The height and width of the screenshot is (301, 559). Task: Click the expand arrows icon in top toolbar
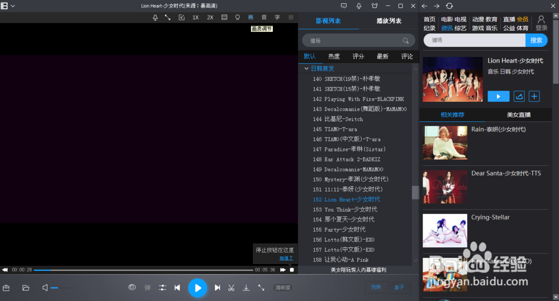click(168, 17)
